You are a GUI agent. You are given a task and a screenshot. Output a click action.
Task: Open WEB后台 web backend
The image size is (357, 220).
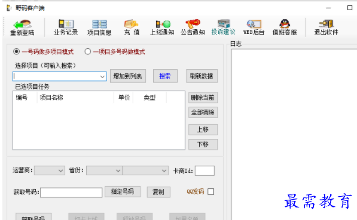pos(254,27)
